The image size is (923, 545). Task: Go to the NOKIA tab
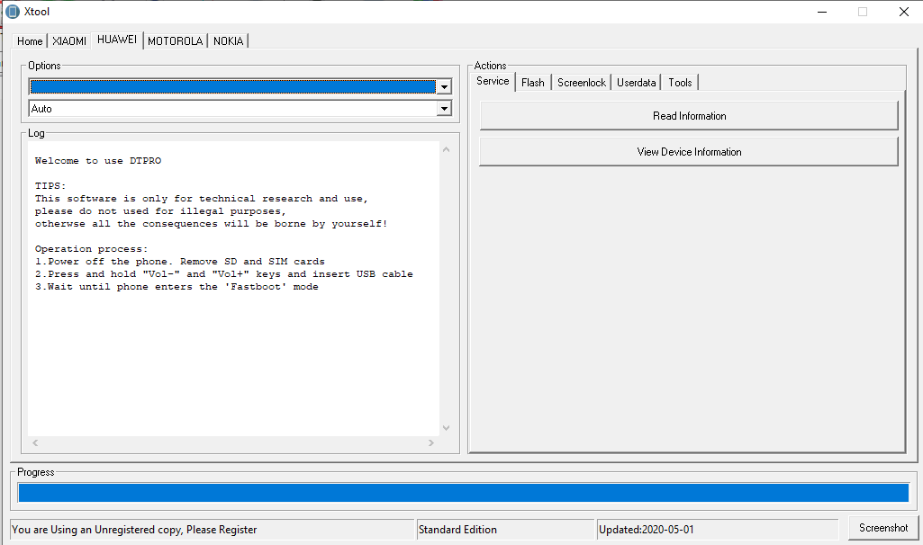pyautogui.click(x=228, y=41)
